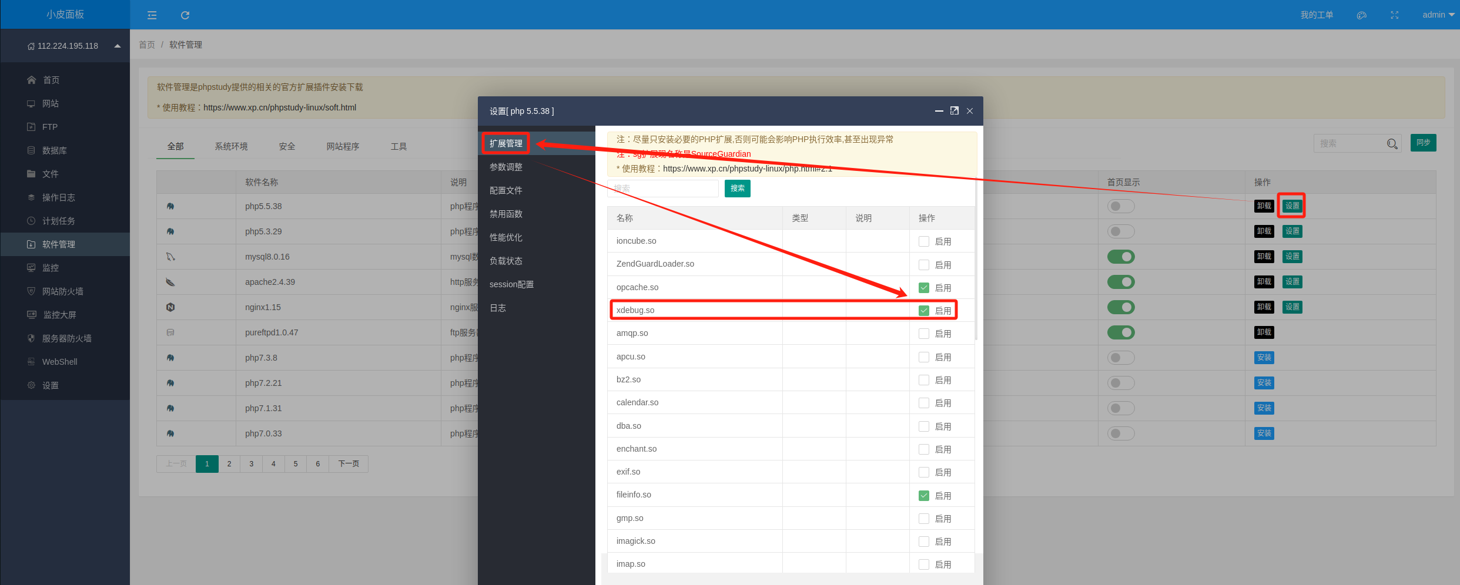Click the green 搜索 button in dialog

(737, 189)
